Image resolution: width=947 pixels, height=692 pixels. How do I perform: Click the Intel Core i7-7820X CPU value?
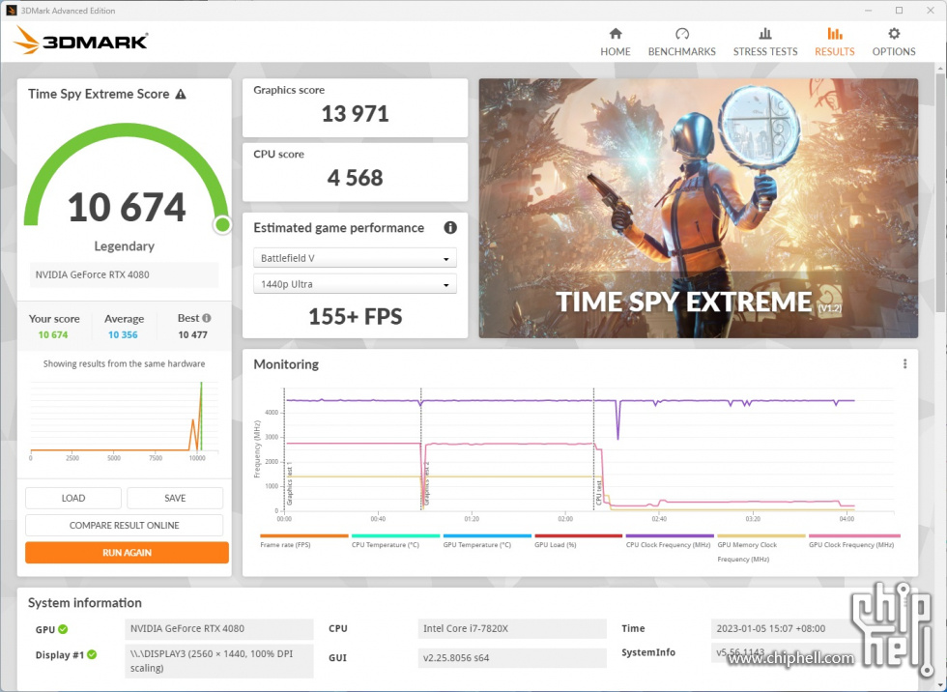[x=512, y=628]
